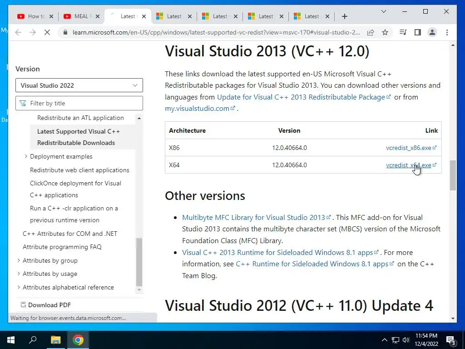The height and width of the screenshot is (349, 465).
Task: Open Redistribute an ATL application
Action: (80, 118)
